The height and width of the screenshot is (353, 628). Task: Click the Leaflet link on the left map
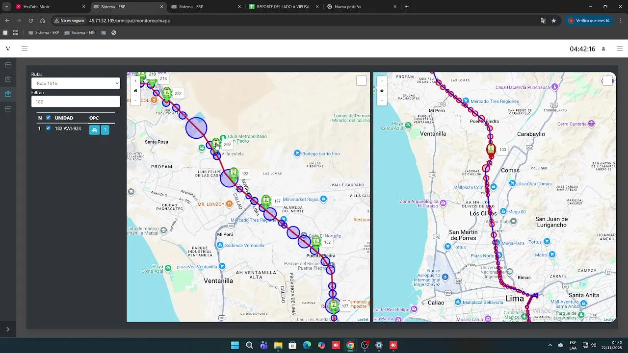(x=363, y=319)
